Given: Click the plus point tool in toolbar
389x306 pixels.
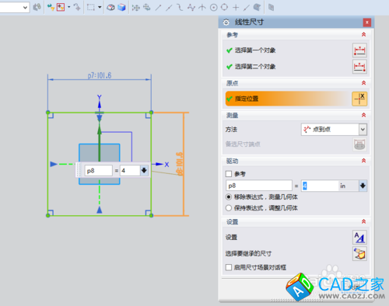Looking at the screenshot, I should [x=236, y=8].
